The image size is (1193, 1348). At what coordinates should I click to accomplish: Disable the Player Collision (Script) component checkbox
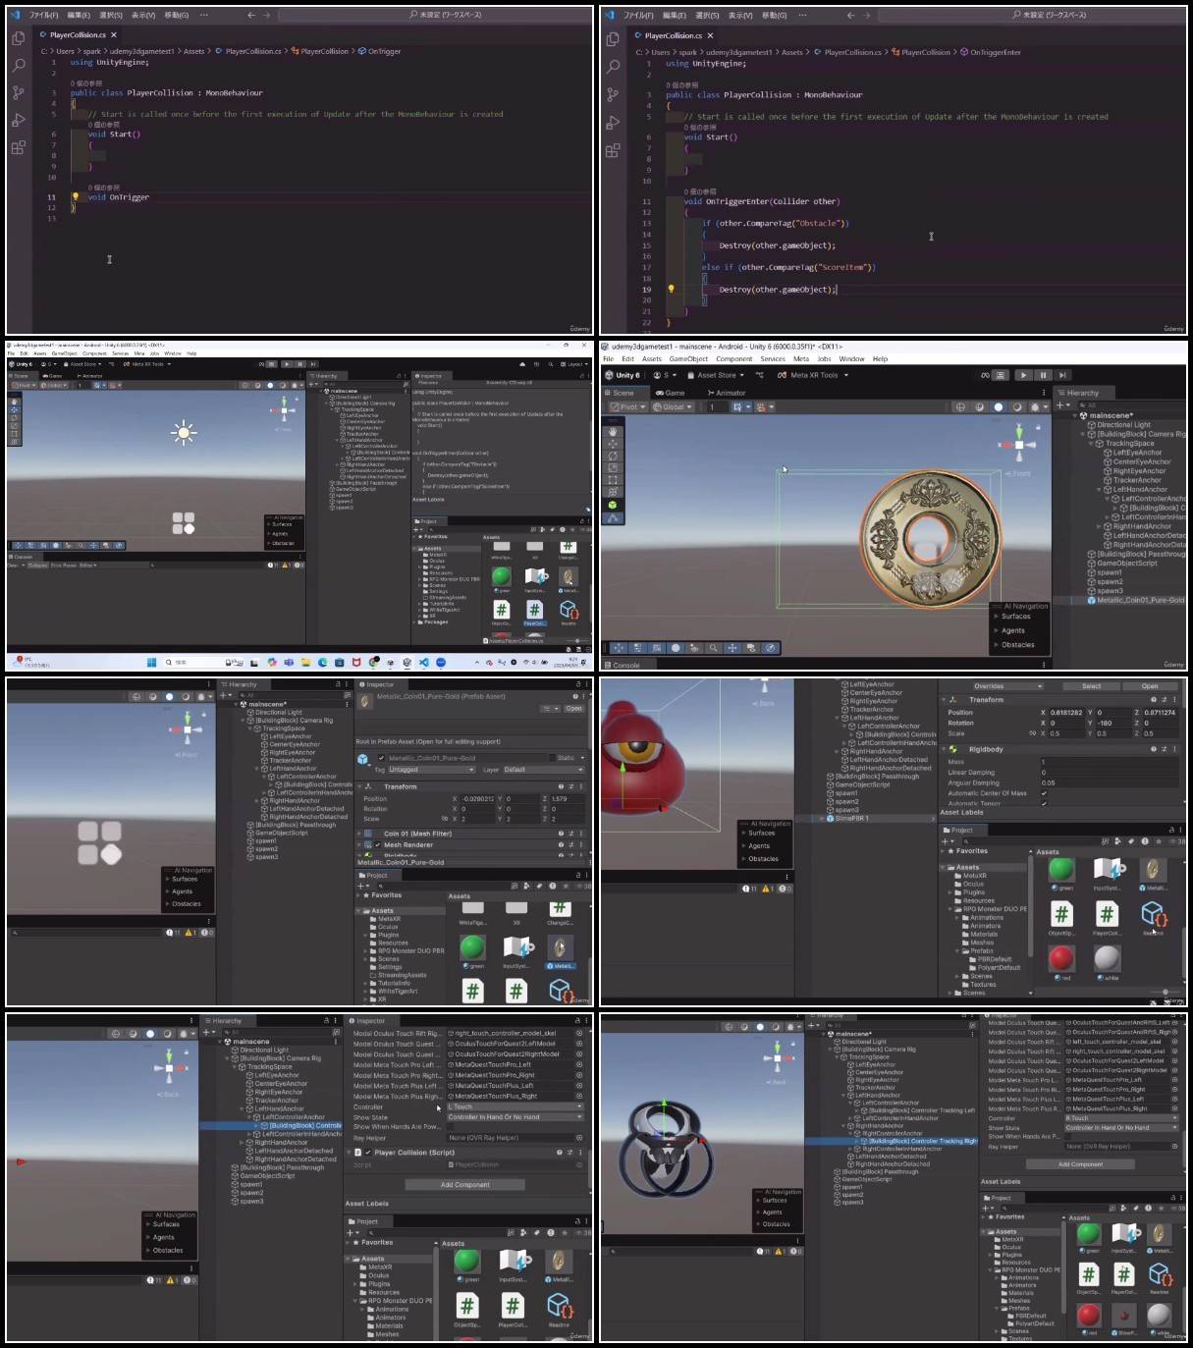pos(366,1153)
